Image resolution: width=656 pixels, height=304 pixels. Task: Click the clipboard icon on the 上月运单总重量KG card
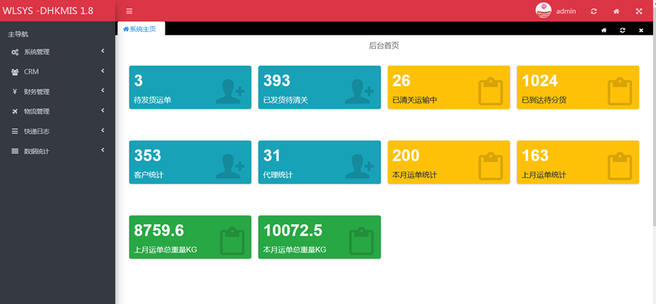[x=233, y=241]
